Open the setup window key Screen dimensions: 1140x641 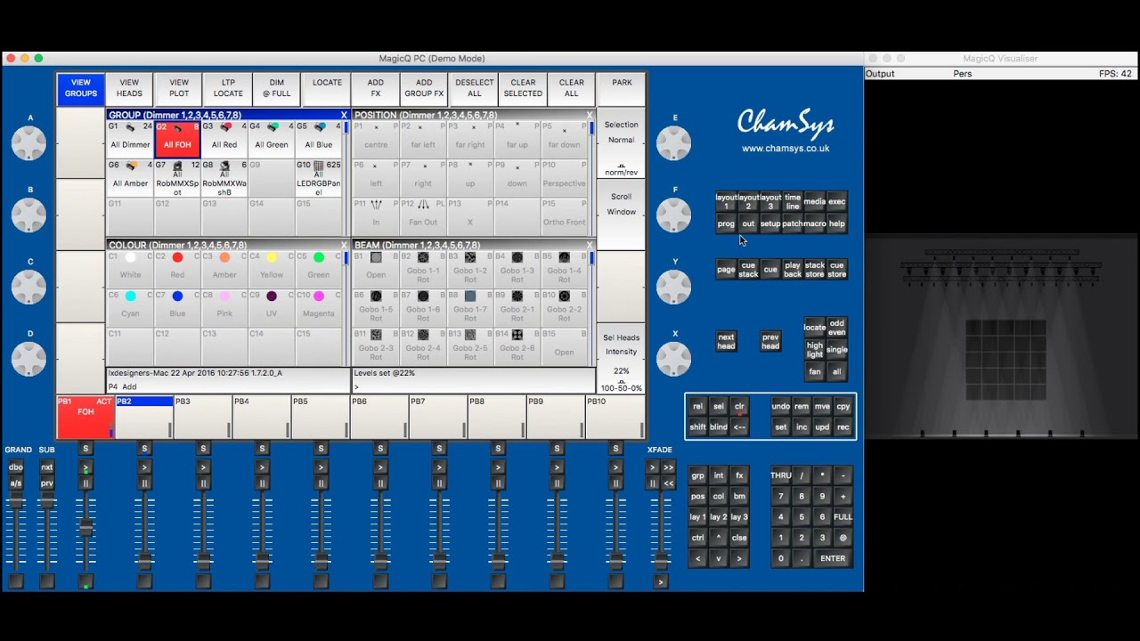[770, 224]
